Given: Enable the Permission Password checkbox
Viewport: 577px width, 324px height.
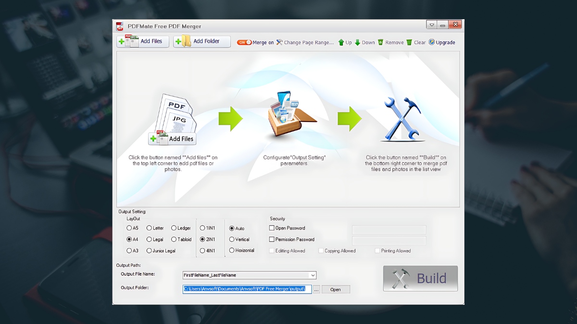Looking at the screenshot, I should (272, 239).
